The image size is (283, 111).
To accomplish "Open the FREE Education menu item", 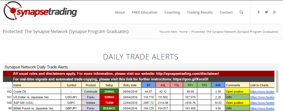I will pyautogui.click(x=145, y=12).
